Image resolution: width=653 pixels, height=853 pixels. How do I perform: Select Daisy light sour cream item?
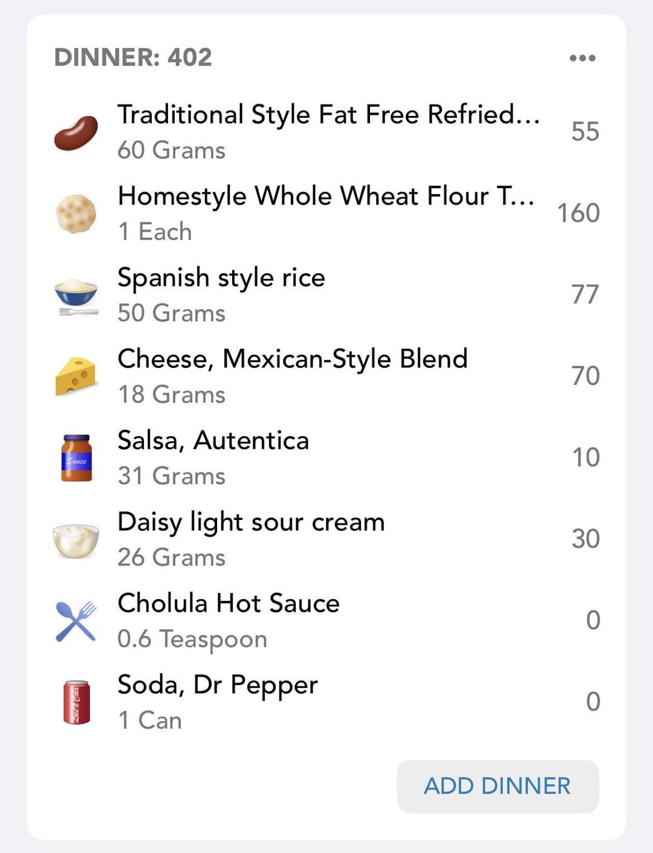(x=326, y=539)
